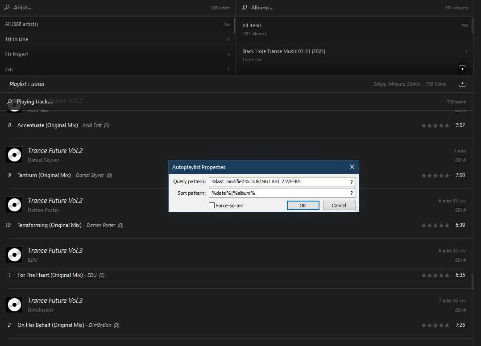Click the download icon beside playlist duration
481x346 pixels.
(x=462, y=84)
